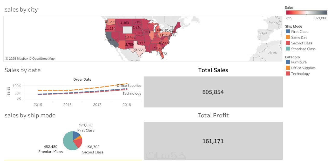This screenshot has height=163, width=332.
Task: Select the Furniture category legend swatch
Action: [288, 62]
